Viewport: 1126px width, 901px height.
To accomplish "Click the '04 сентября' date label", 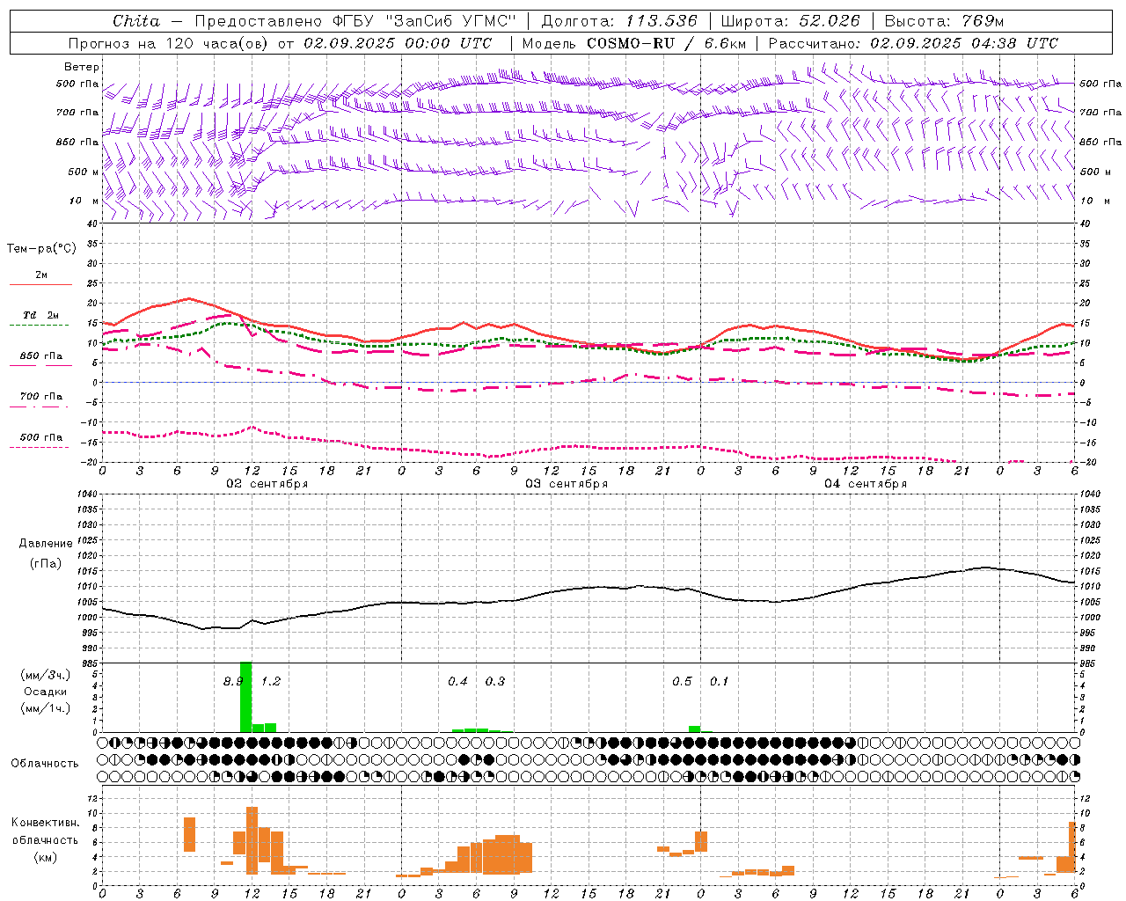I will pos(865,484).
